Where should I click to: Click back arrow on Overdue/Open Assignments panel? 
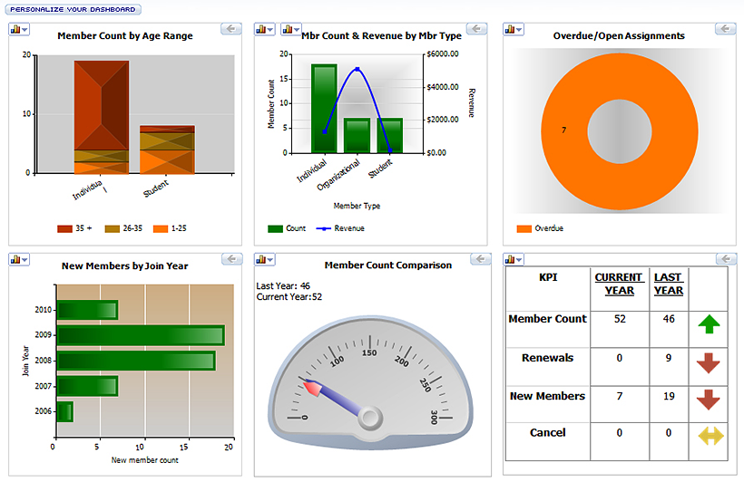tap(726, 29)
